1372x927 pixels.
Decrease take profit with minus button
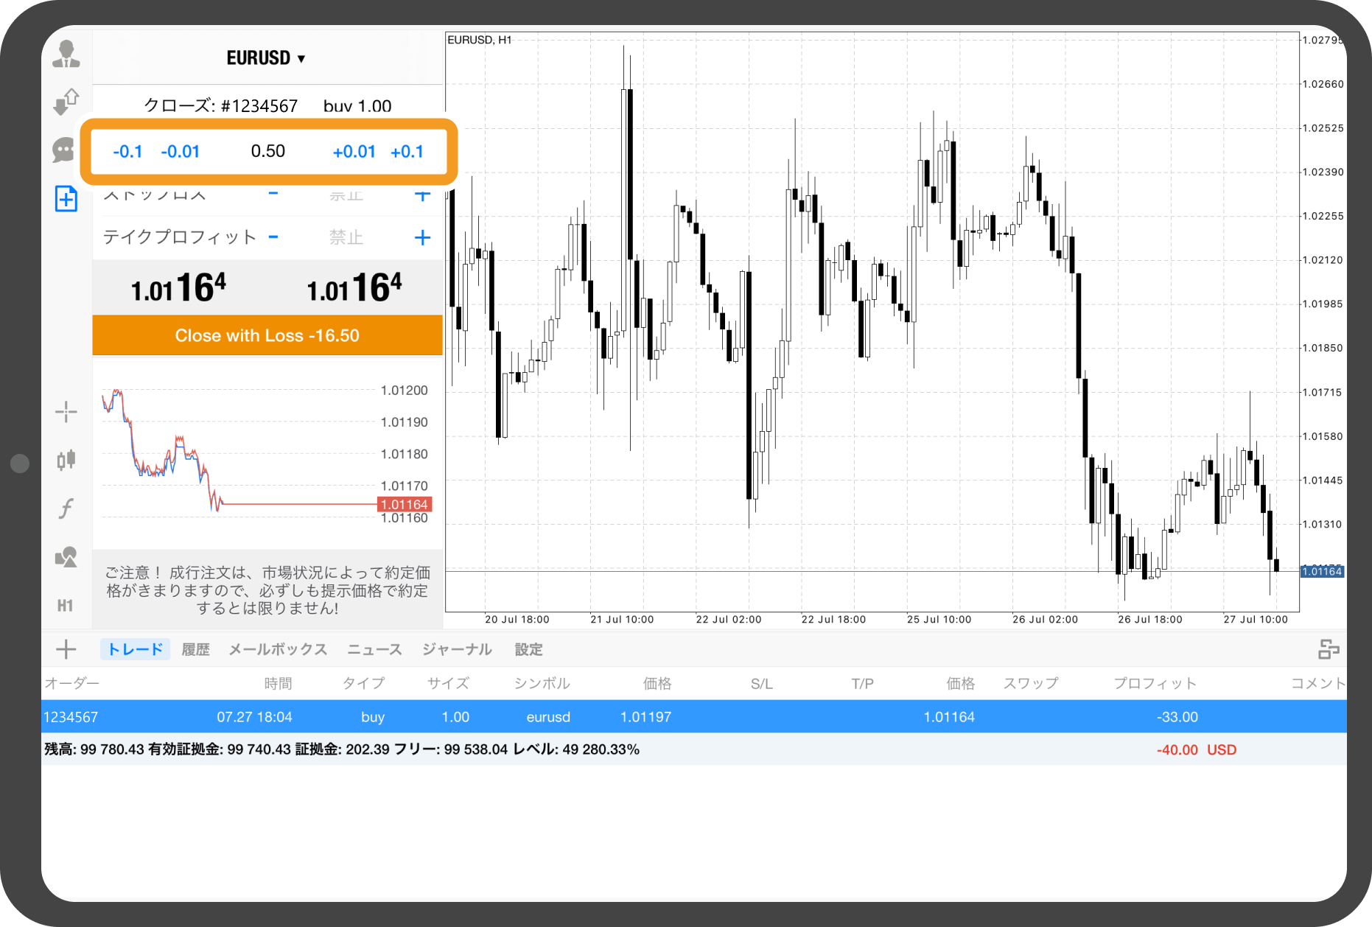[x=273, y=237]
